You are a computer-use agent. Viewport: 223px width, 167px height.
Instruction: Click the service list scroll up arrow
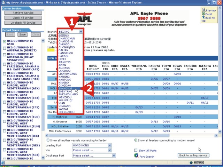point(43,41)
